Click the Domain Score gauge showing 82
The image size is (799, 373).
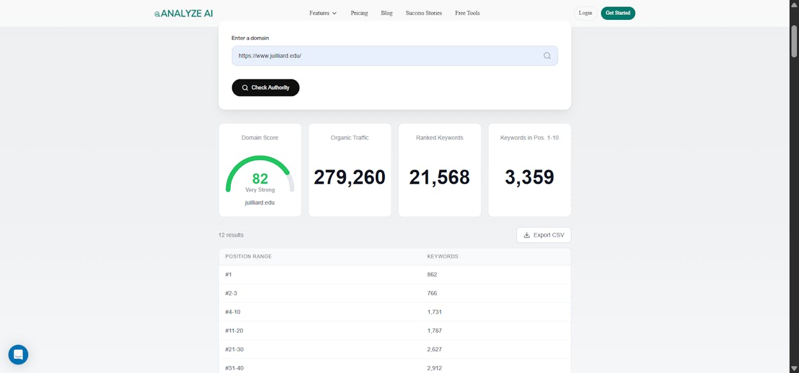(x=260, y=173)
